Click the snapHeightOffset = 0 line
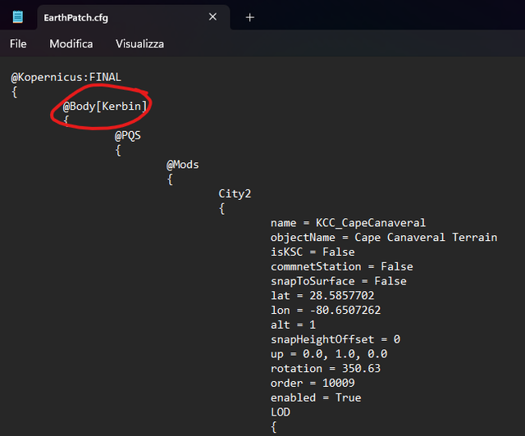525x436 pixels. [x=336, y=339]
